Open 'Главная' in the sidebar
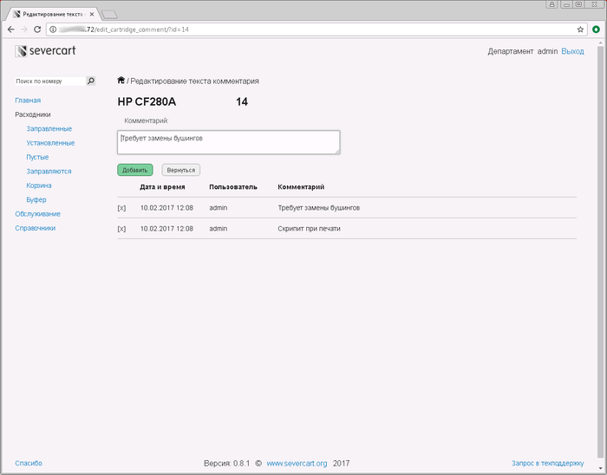Screen dimensions: 607x475 pyautogui.click(x=28, y=101)
